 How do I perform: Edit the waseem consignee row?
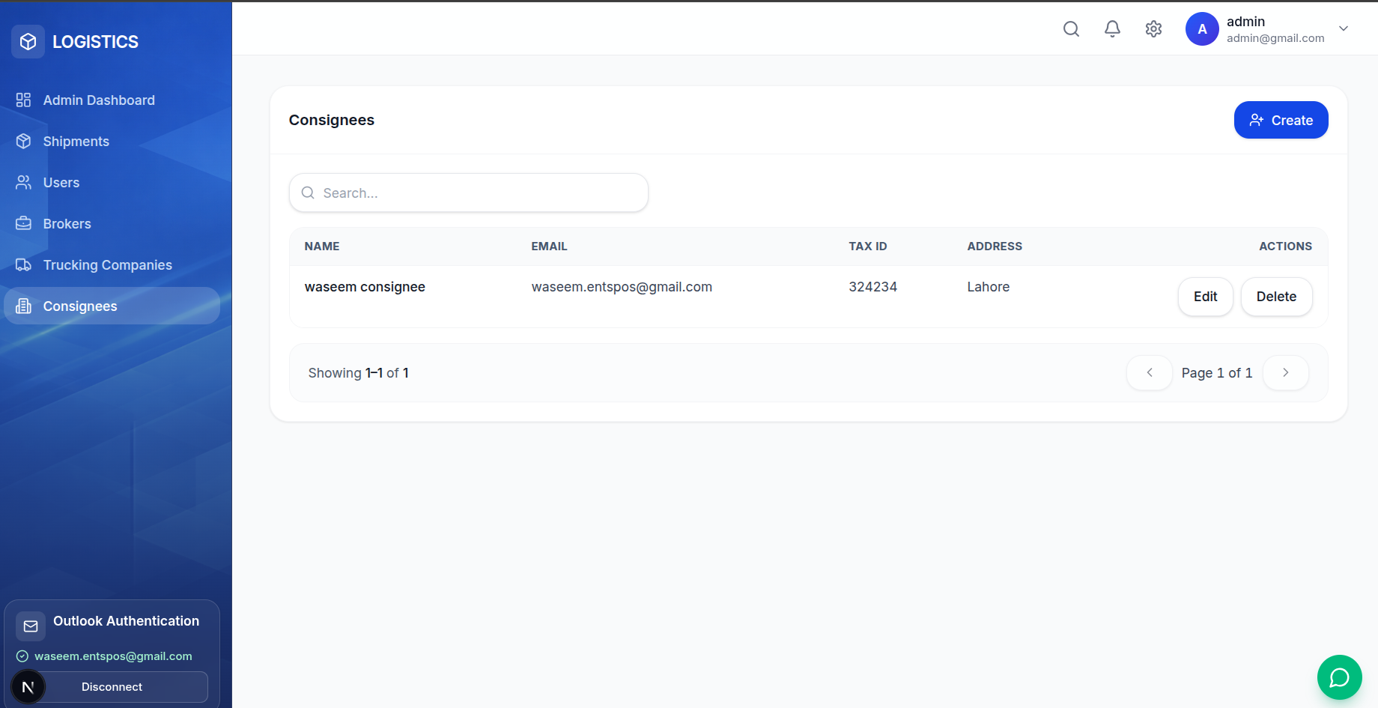point(1205,297)
